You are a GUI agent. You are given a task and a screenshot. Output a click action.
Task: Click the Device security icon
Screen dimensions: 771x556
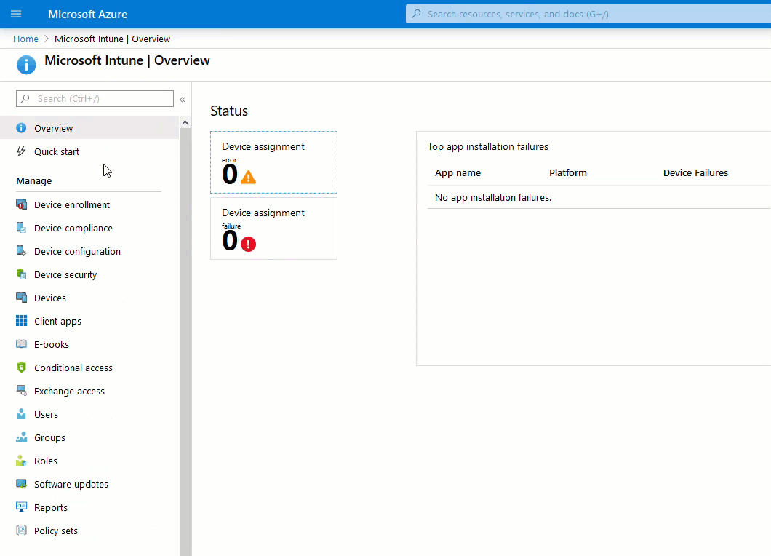point(21,274)
